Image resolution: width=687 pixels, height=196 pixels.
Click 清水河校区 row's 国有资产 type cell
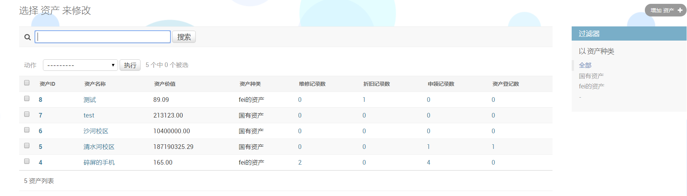click(x=251, y=147)
